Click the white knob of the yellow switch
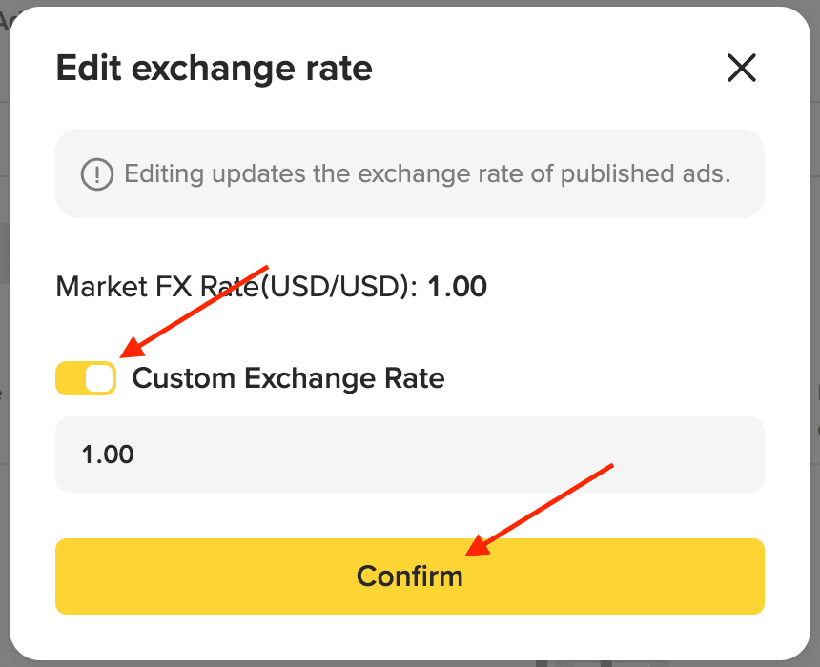Viewport: 820px width, 667px height. click(x=99, y=378)
